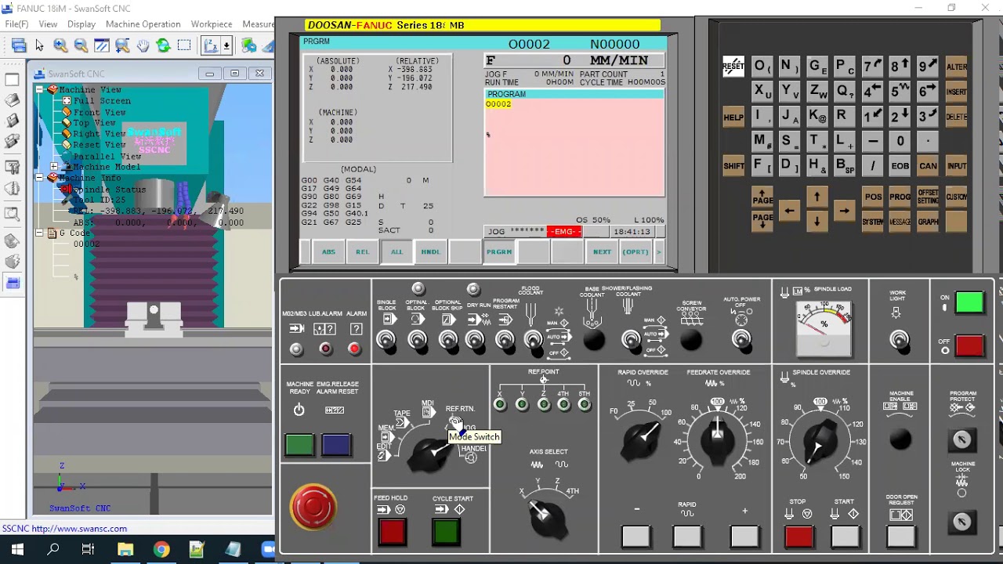Select Front View in the tree
This screenshot has height=564, width=1003.
100,112
